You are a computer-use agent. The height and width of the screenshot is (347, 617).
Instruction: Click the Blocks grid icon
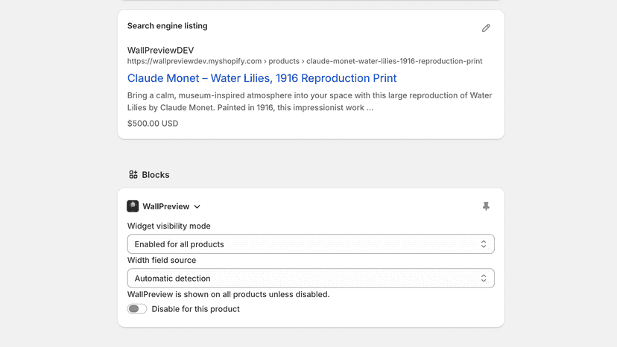tap(133, 175)
